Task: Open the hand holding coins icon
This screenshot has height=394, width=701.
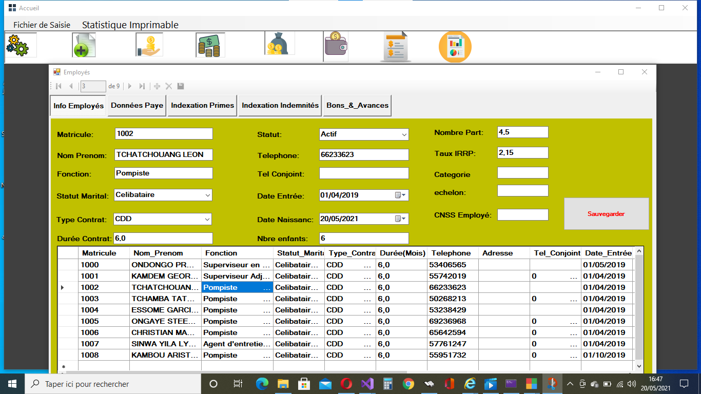Action: [x=149, y=45]
